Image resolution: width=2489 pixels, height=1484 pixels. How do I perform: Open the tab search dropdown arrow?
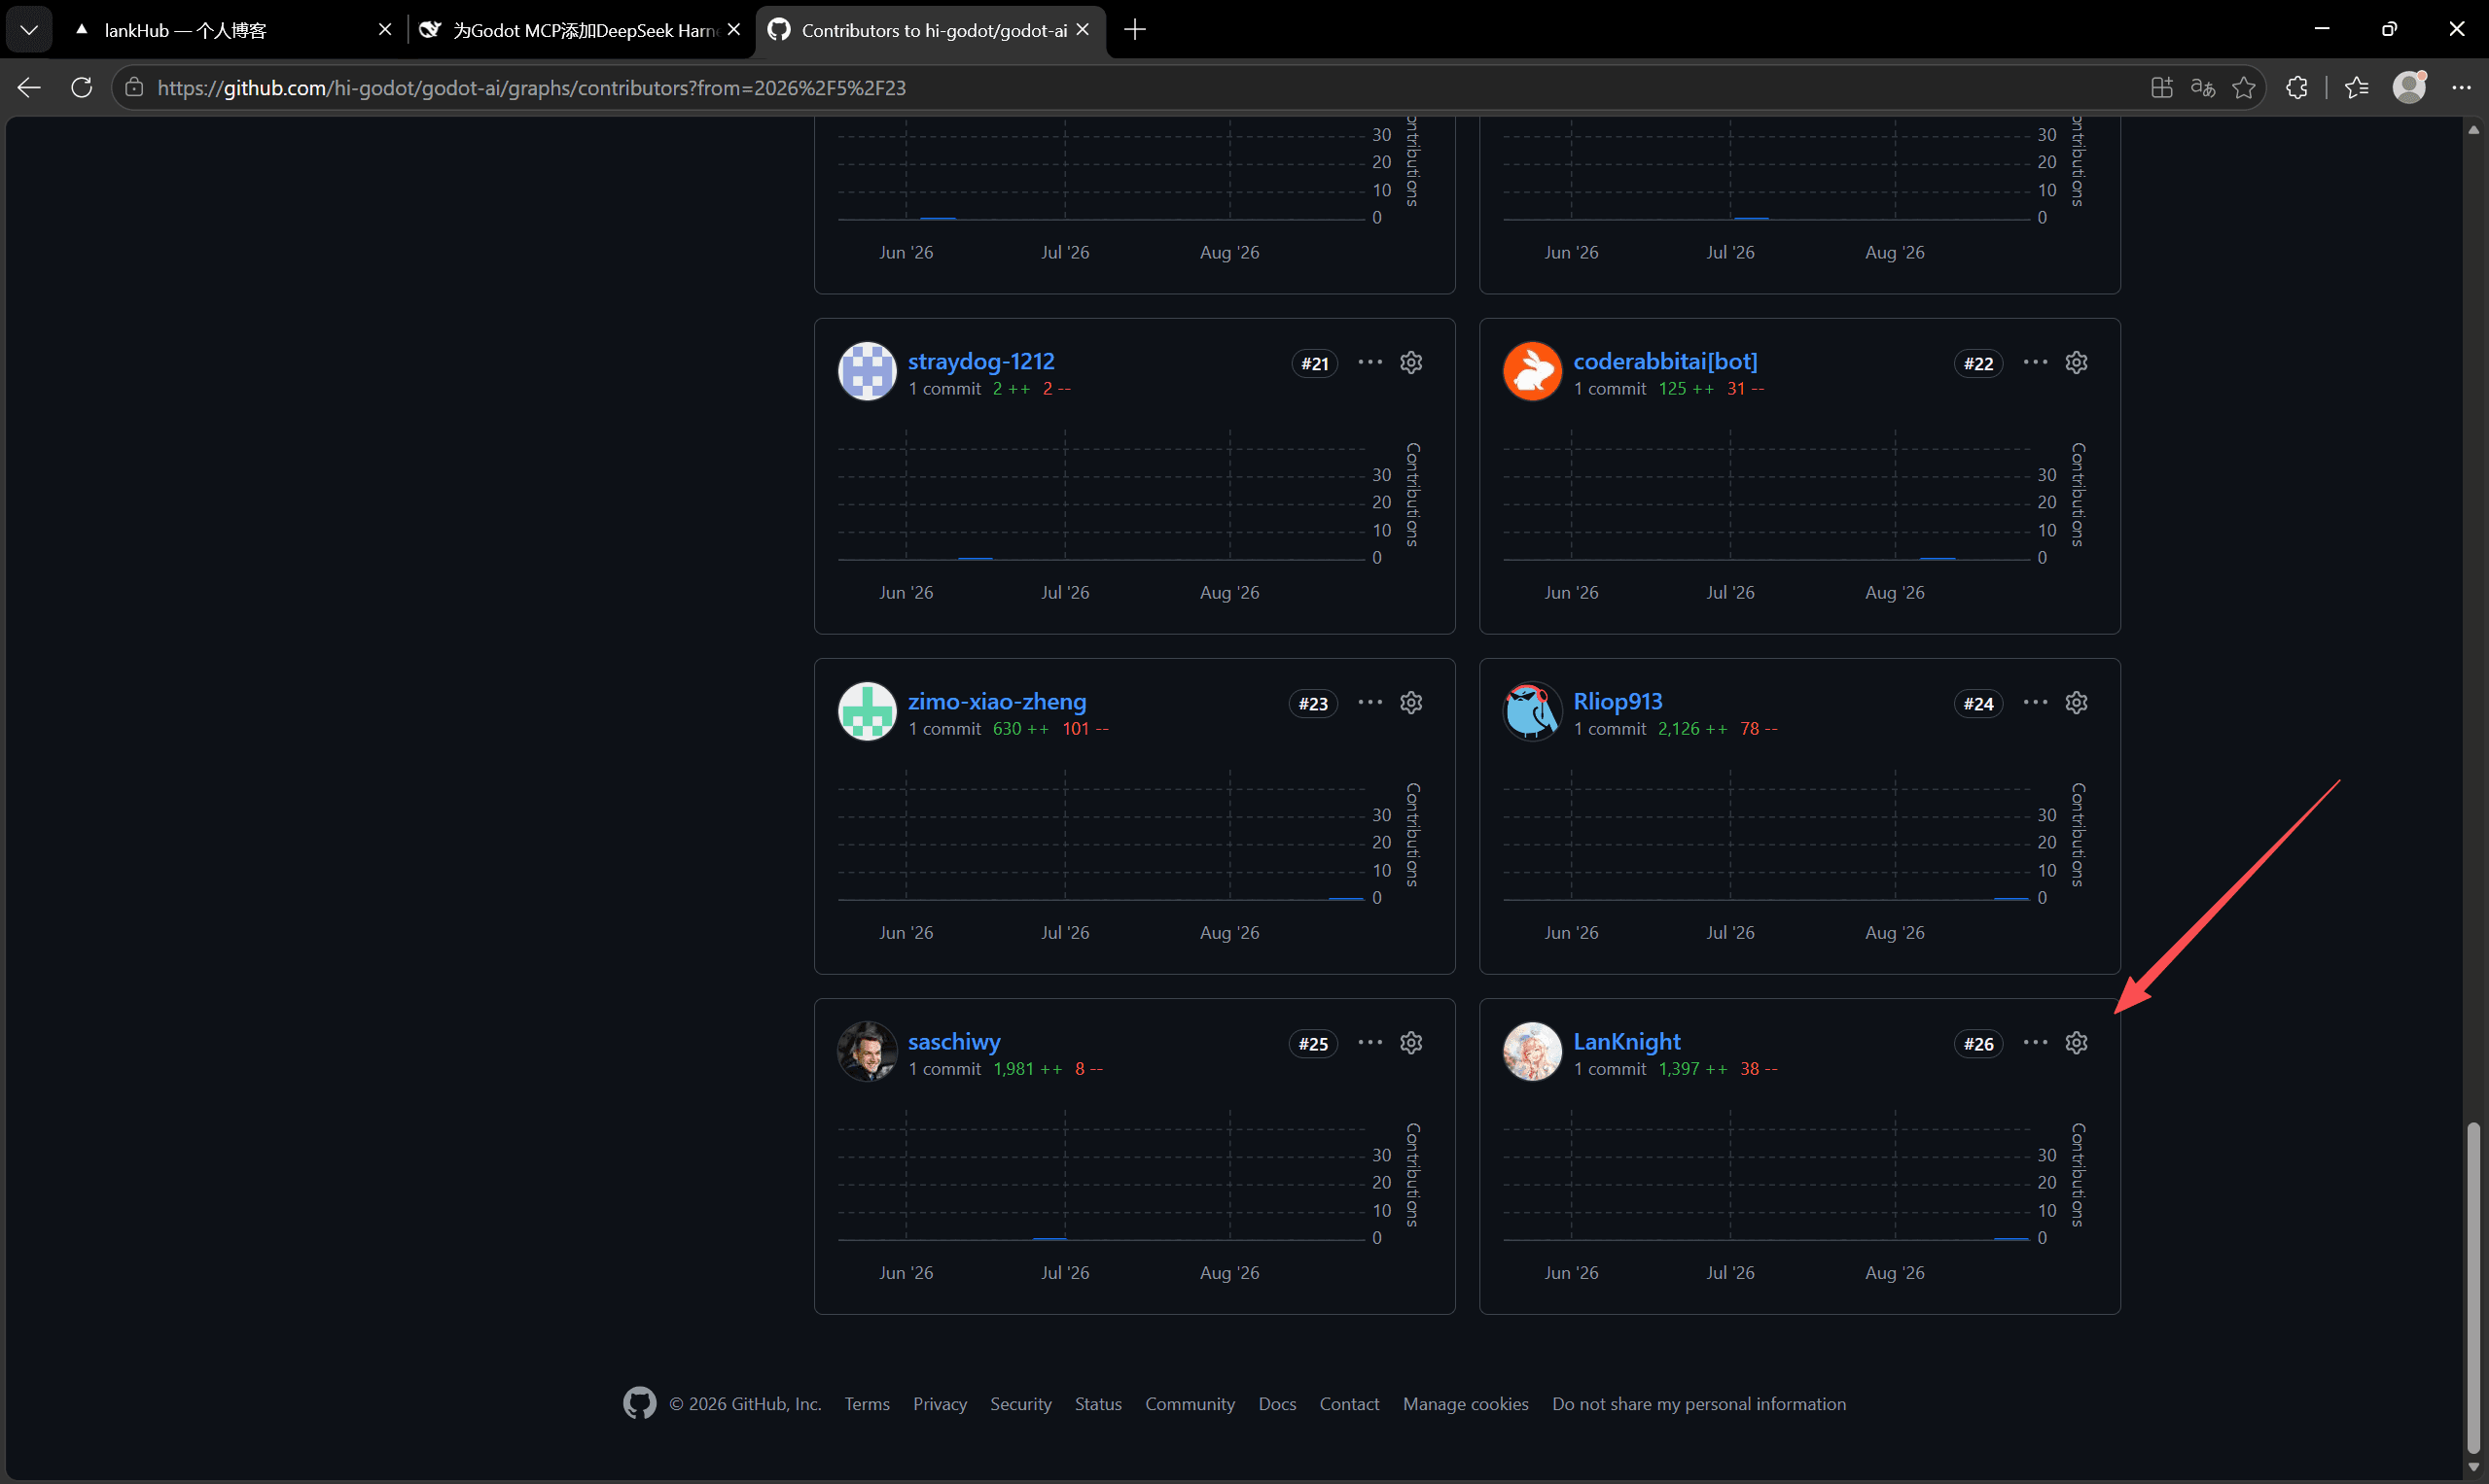pos(29,30)
